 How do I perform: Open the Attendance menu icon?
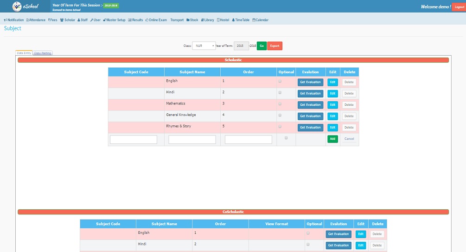(28, 20)
